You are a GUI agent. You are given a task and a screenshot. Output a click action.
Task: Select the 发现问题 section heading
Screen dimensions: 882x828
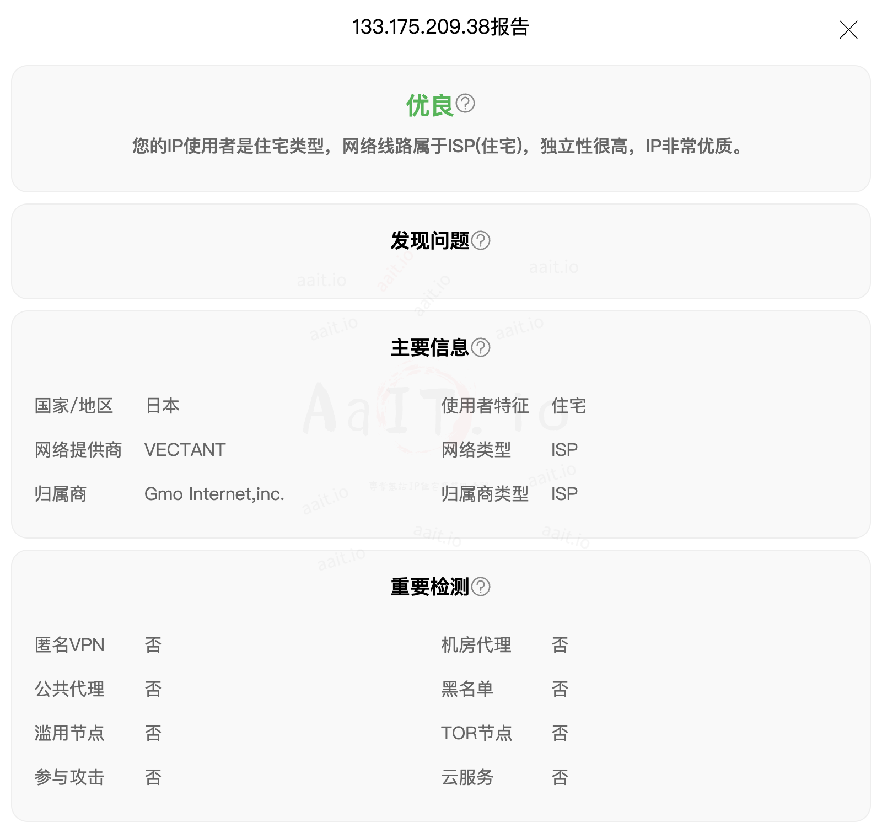coord(430,240)
